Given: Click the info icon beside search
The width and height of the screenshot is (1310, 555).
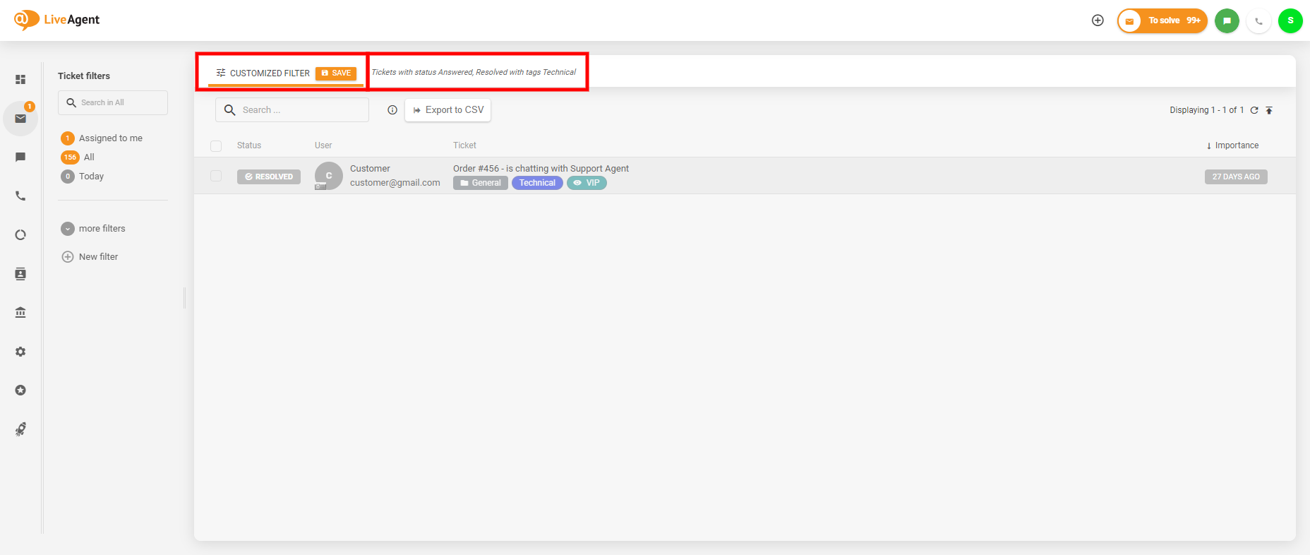Looking at the screenshot, I should coord(392,110).
